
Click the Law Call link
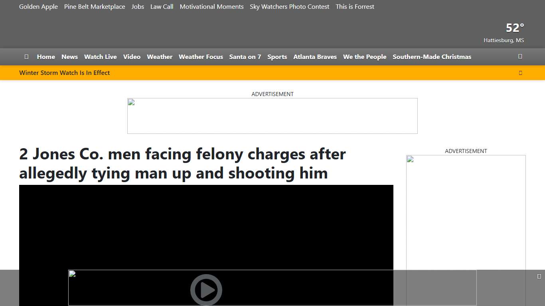point(162,6)
